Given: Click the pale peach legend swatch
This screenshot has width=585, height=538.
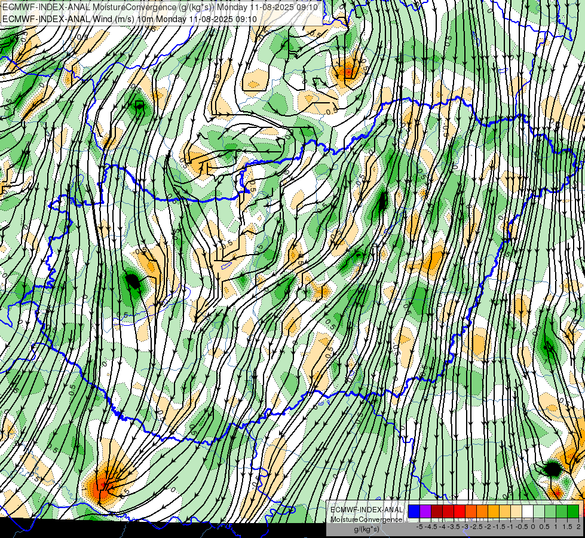Looking at the screenshot, I should click(x=516, y=511).
